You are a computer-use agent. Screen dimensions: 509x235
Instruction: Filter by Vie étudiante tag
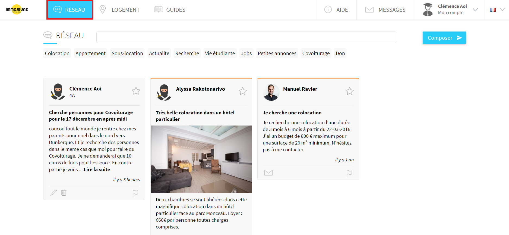coord(220,53)
